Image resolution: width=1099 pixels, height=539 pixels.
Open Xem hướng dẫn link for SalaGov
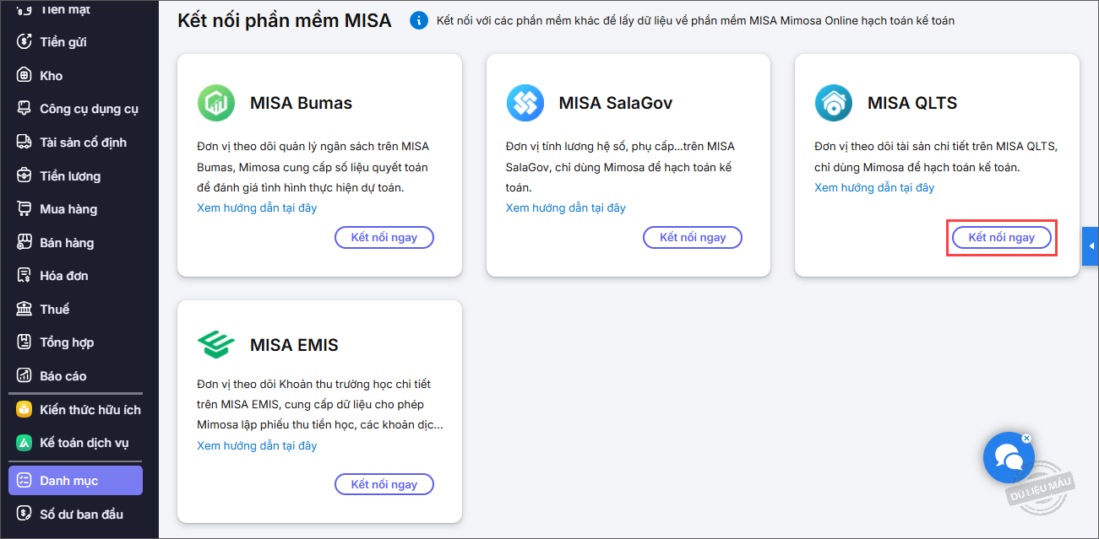[565, 208]
